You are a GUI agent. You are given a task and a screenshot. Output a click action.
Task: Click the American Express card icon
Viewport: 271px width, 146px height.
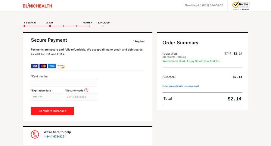(x=52, y=66)
